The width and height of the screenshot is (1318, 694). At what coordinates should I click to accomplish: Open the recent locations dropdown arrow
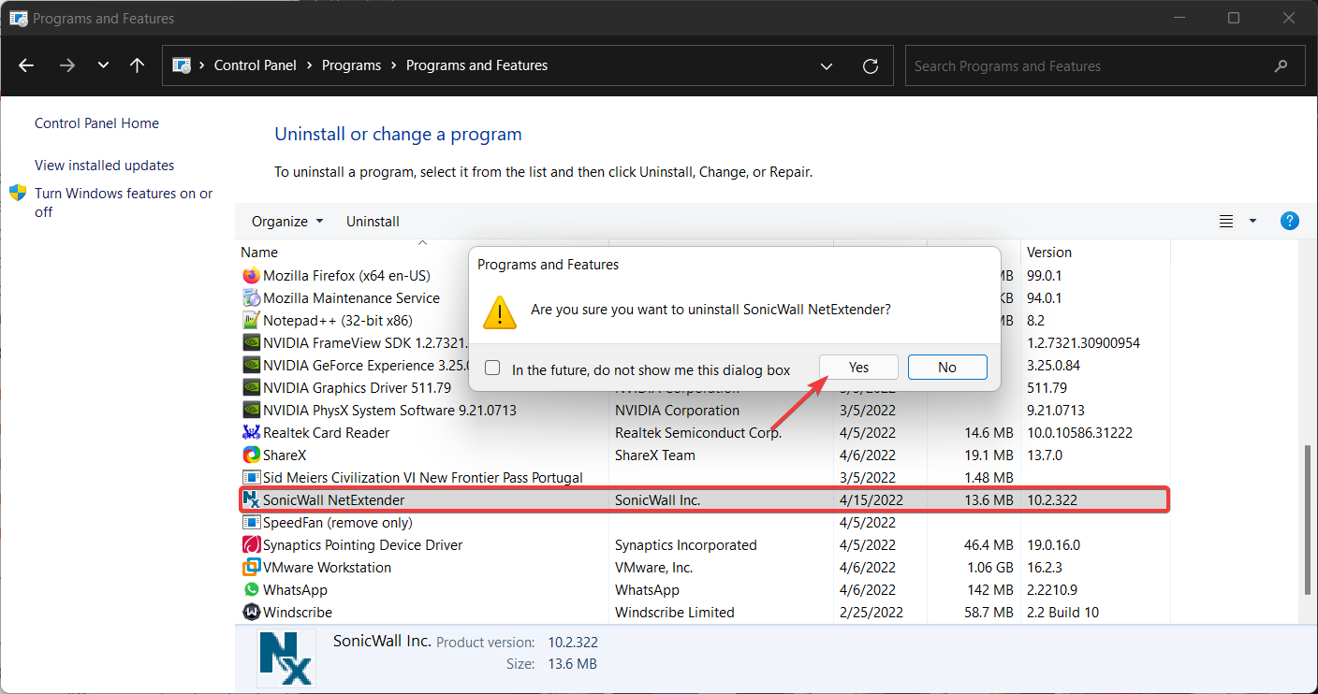pos(103,65)
